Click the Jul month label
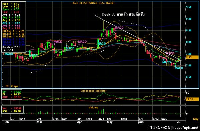200x131 pixels. (179, 122)
